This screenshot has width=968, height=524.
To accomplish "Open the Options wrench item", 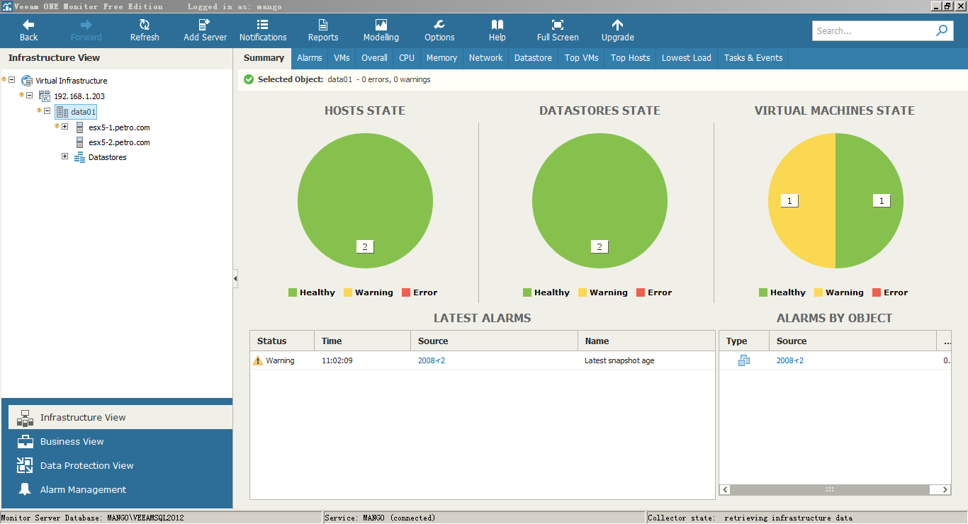I will tap(439, 25).
